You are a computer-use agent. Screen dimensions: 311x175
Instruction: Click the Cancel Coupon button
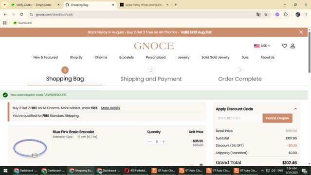point(277,118)
